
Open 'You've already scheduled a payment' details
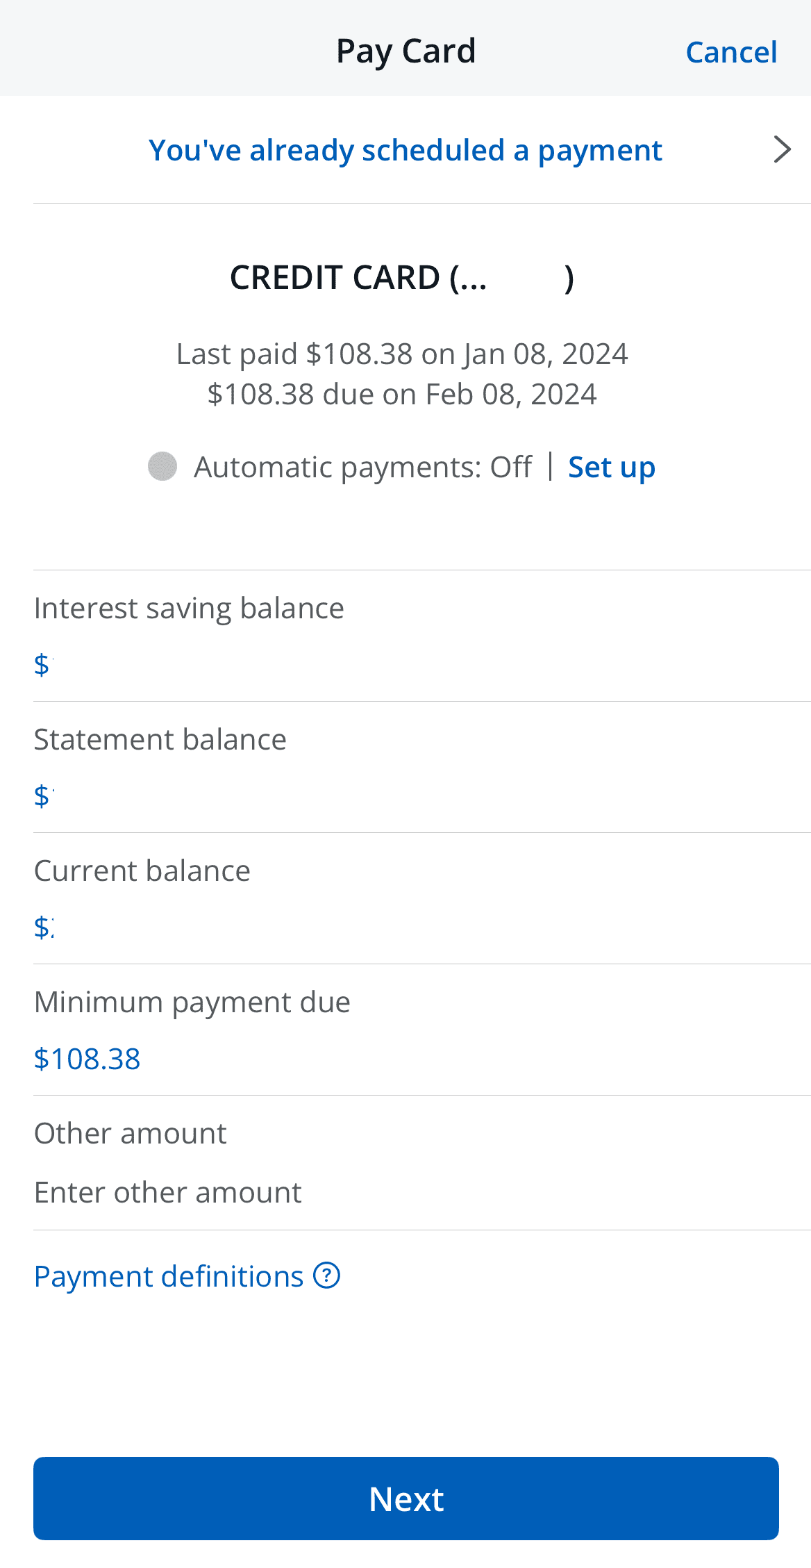pos(405,149)
